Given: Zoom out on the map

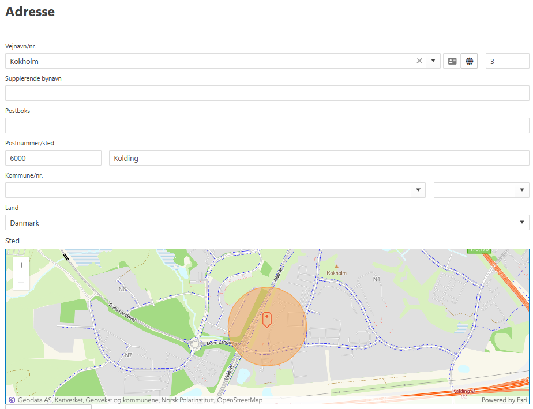Looking at the screenshot, I should [21, 282].
